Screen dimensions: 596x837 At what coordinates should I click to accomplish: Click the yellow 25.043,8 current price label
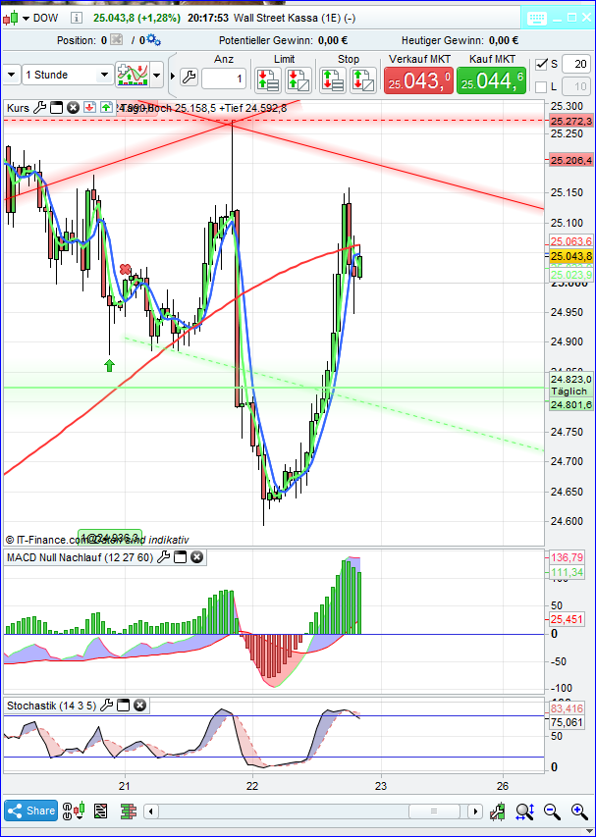point(570,256)
